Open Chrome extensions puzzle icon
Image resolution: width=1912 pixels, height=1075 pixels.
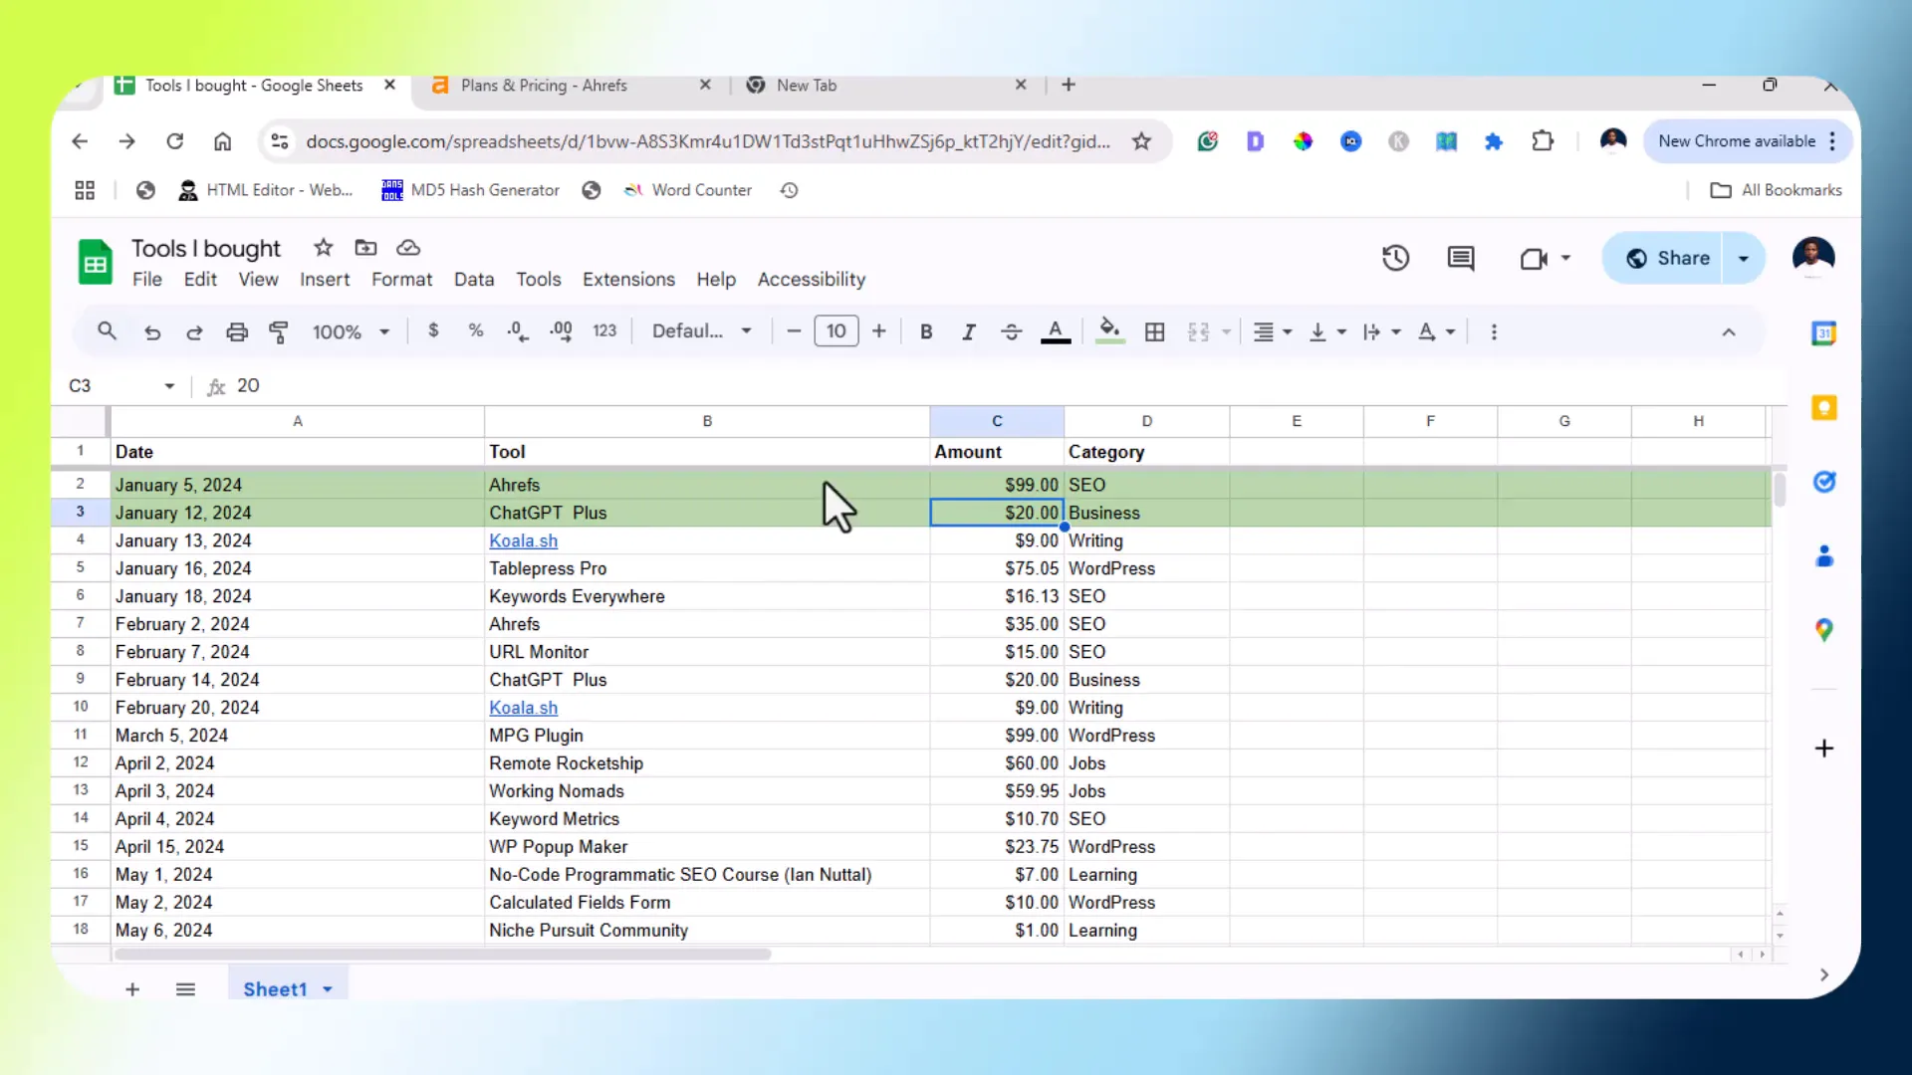point(1542,141)
